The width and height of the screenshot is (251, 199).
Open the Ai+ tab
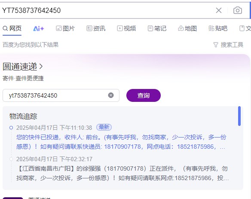tap(39, 28)
